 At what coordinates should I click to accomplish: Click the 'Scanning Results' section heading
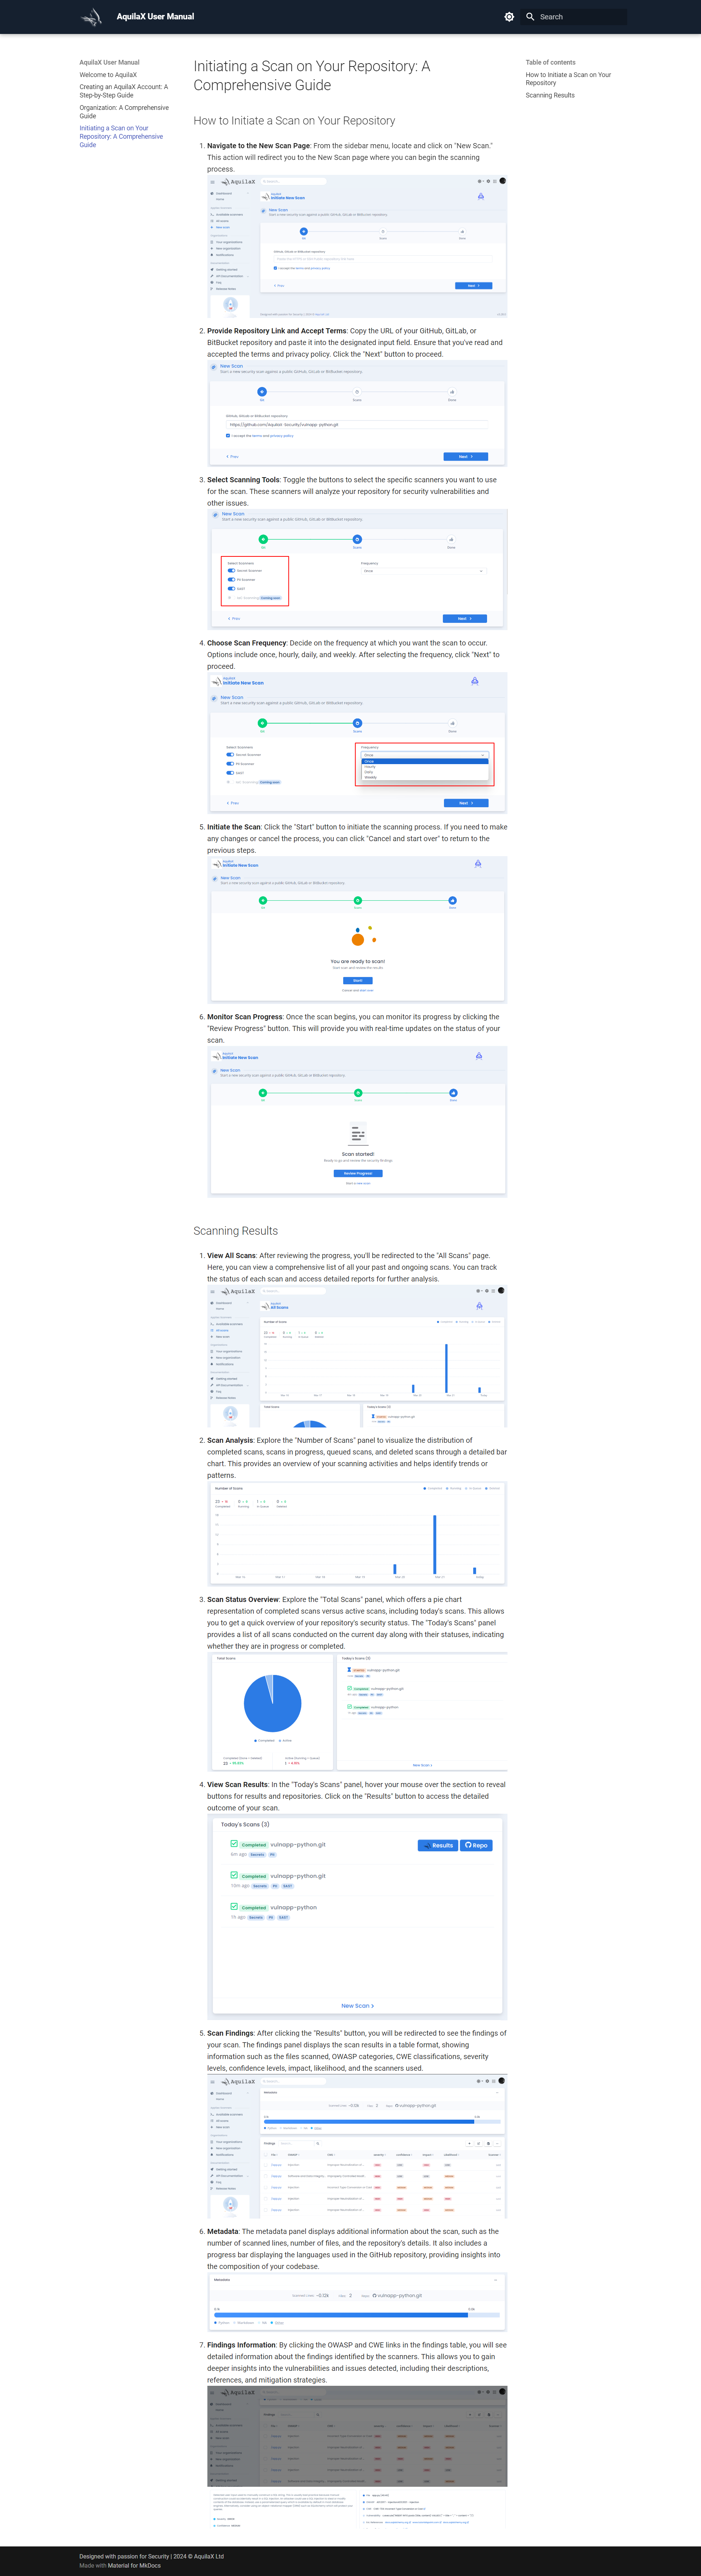coord(236,1231)
